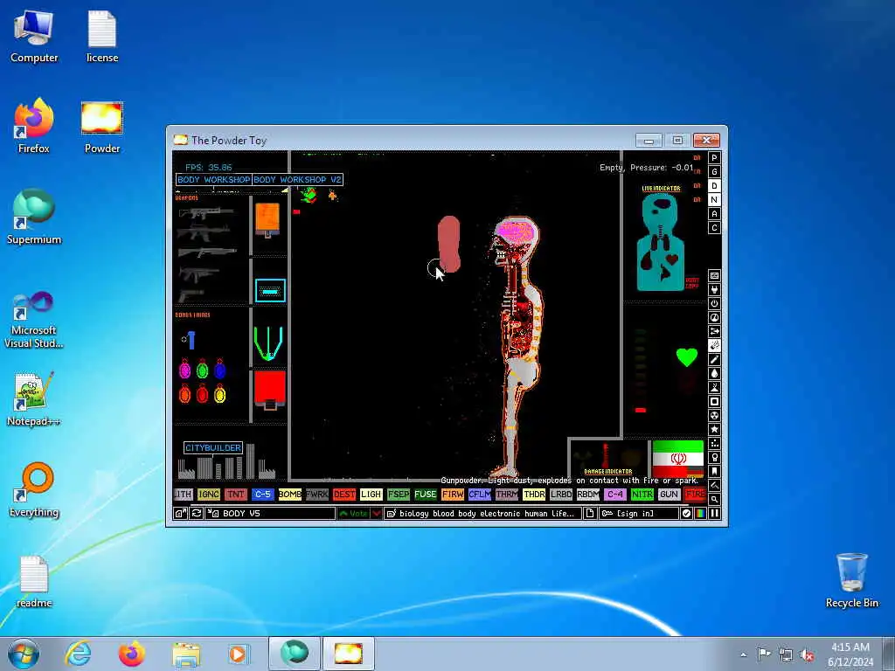Image resolution: width=895 pixels, height=671 pixels.
Task: Toggle G display mode button
Action: [714, 172]
